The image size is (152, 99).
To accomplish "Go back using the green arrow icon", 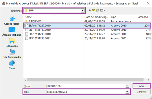I will click(89, 10).
